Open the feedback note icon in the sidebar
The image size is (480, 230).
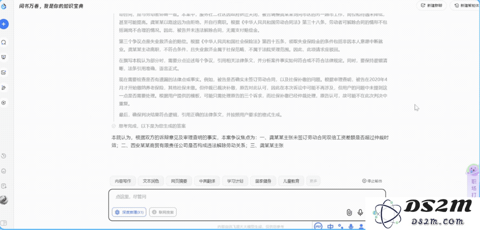4,186
